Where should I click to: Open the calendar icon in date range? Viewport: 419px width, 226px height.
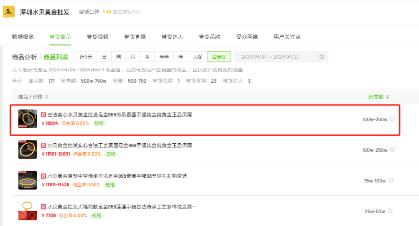point(321,57)
